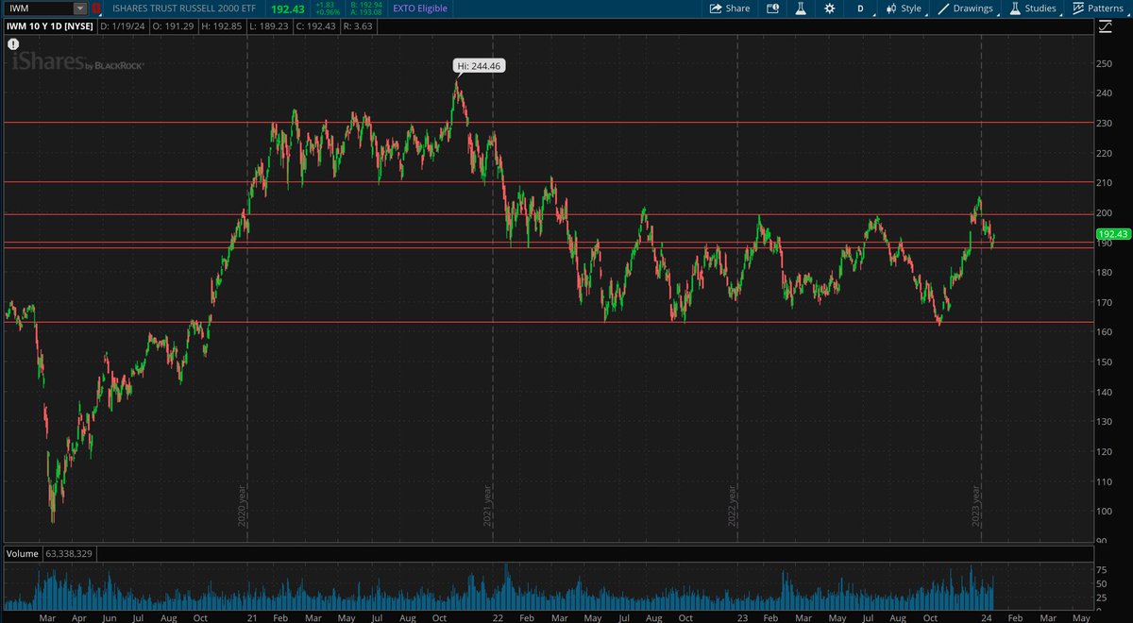The width and height of the screenshot is (1133, 623).
Task: Open the D timeframe dropdown
Action: (x=860, y=8)
